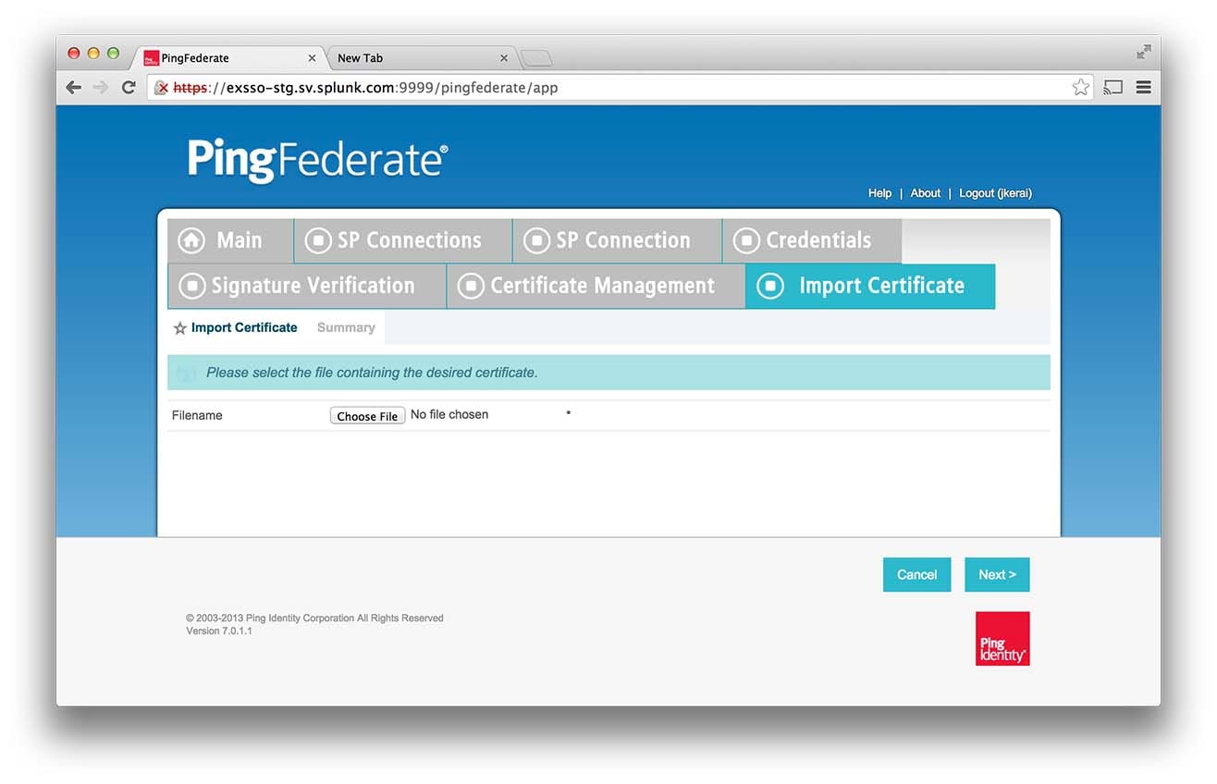Open the SP Connection breadcrumb tab

point(617,240)
